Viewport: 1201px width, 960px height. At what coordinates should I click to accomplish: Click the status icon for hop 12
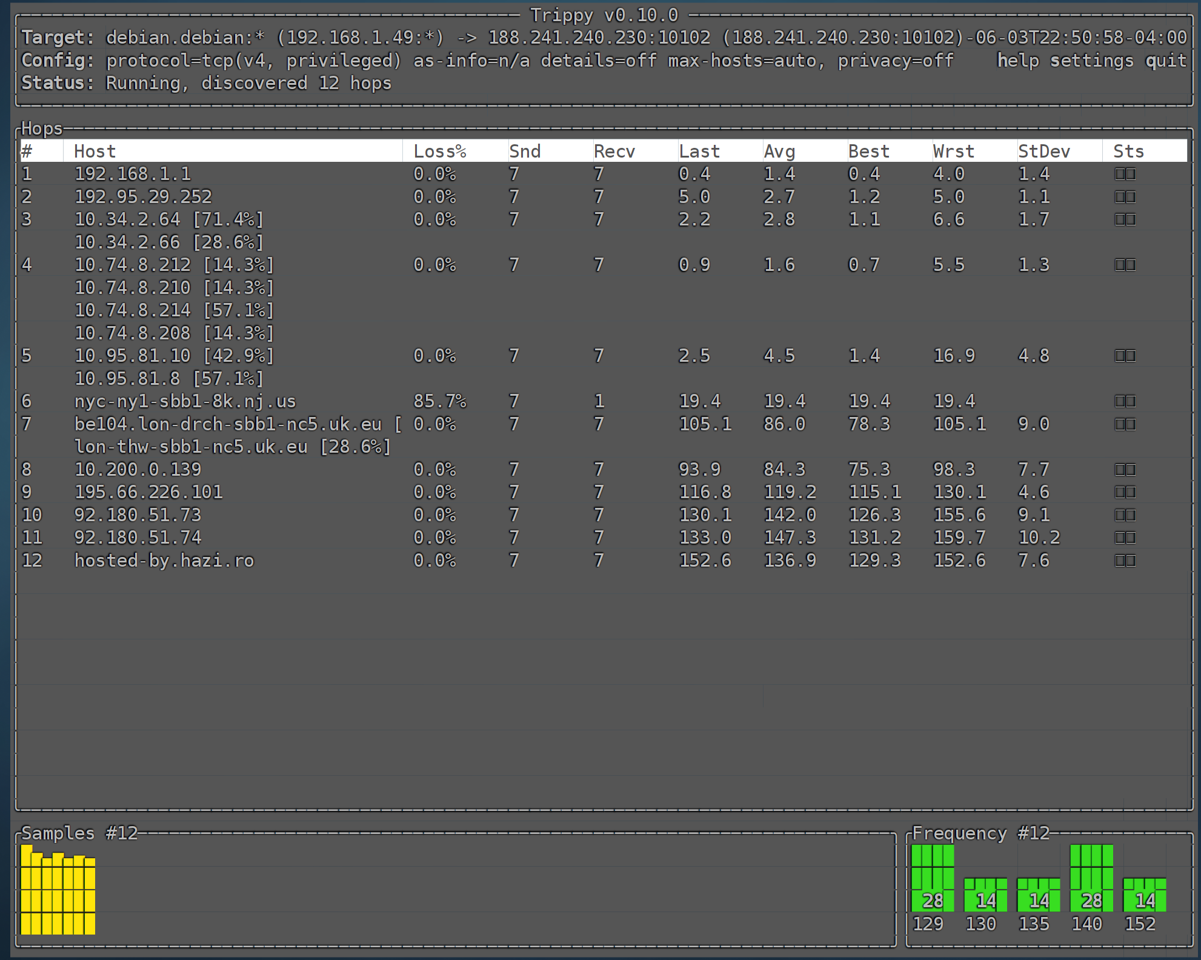(1125, 561)
